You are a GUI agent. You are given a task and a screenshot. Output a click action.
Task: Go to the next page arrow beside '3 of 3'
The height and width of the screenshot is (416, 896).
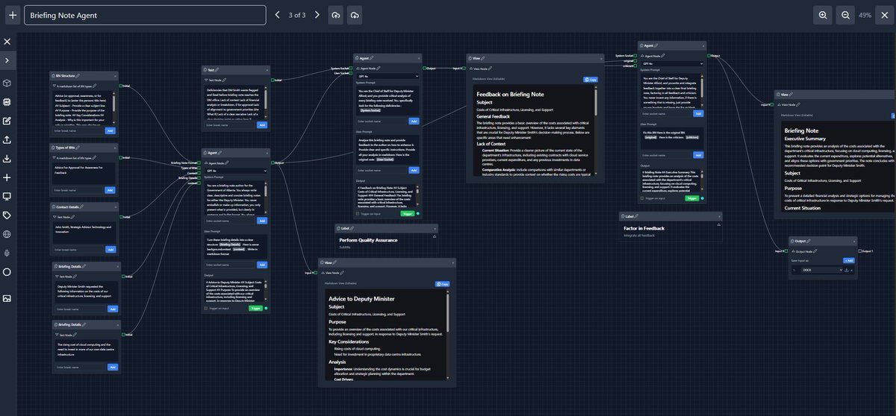(x=317, y=15)
